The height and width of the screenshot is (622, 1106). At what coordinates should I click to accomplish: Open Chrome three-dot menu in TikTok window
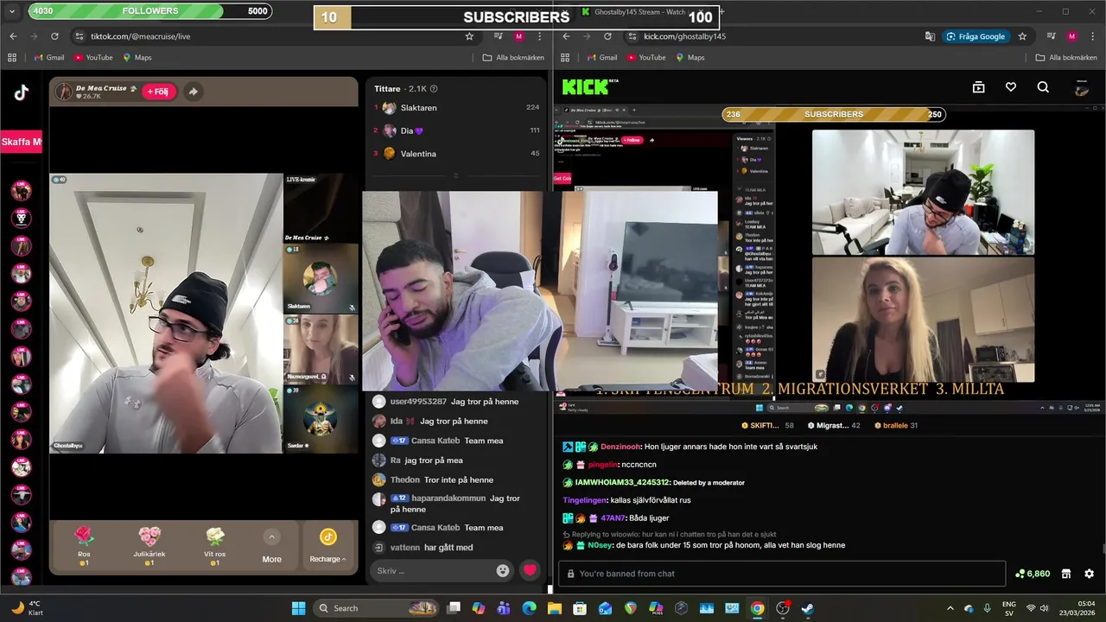coord(540,36)
